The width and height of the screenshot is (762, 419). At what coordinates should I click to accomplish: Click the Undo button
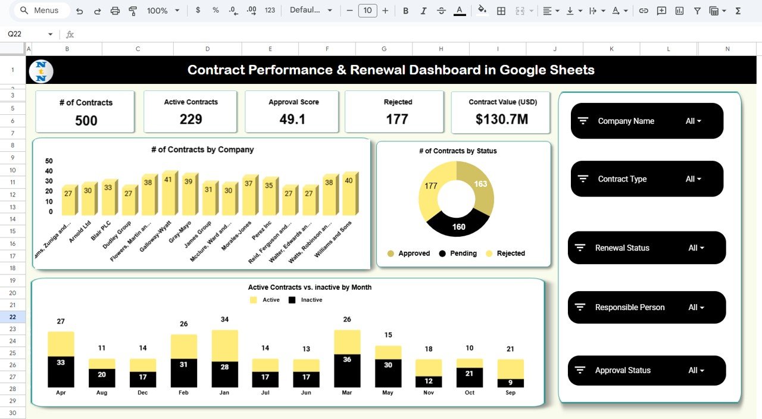80,10
